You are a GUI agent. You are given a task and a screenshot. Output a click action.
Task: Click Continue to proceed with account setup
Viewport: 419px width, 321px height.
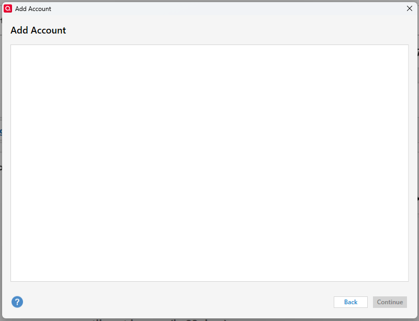coord(390,302)
